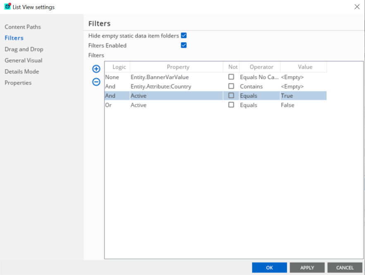Remove selected filter with minus icon

96,82
